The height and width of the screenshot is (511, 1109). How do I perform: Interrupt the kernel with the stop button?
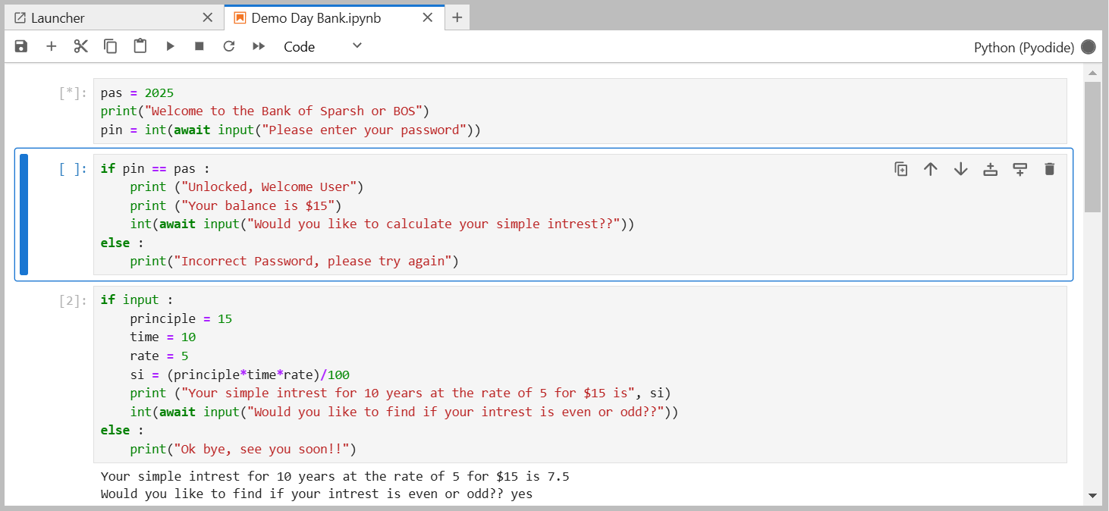point(199,47)
